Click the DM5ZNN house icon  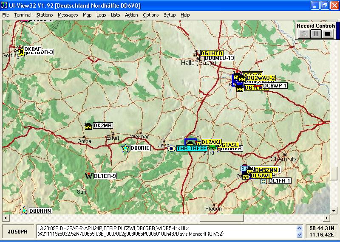250,170
